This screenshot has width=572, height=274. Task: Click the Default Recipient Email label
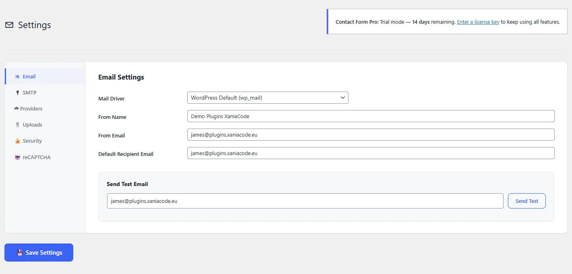(126, 154)
